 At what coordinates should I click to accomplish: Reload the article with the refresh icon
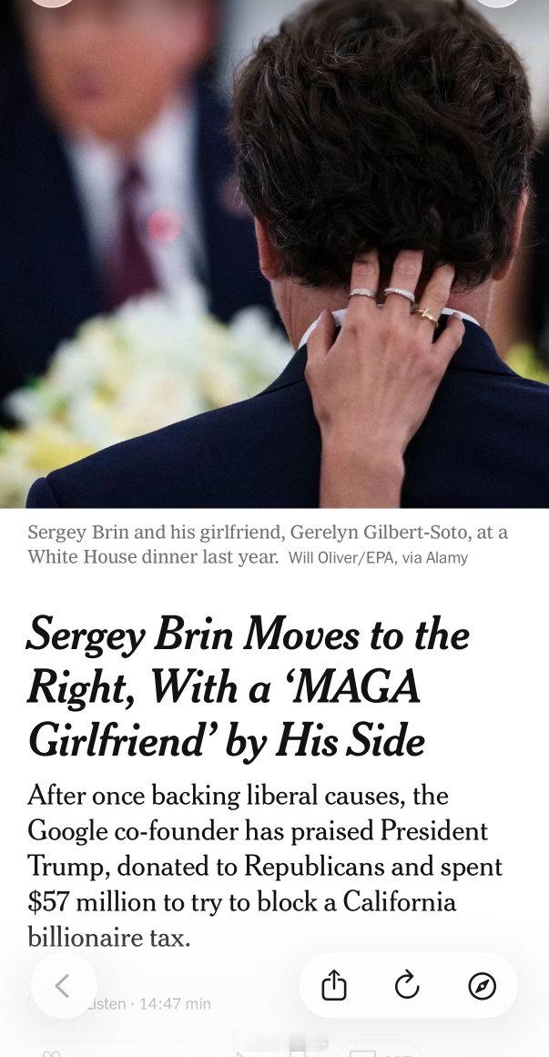407,985
